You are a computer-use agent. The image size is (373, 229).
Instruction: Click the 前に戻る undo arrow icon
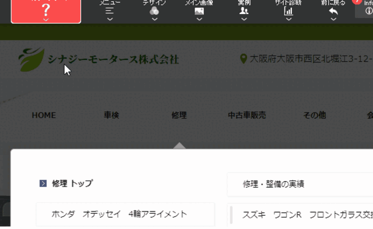pos(333,11)
